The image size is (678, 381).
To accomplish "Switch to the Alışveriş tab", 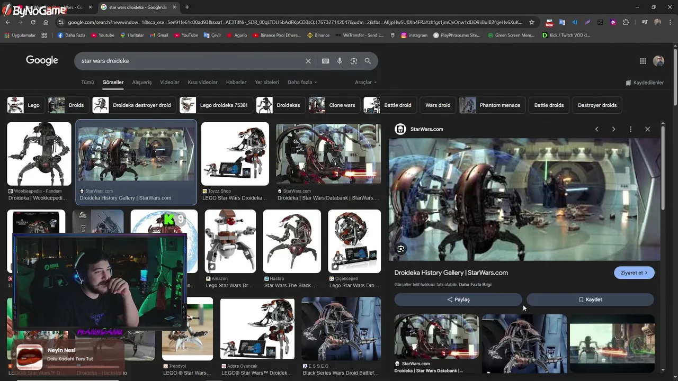I will coord(141,83).
